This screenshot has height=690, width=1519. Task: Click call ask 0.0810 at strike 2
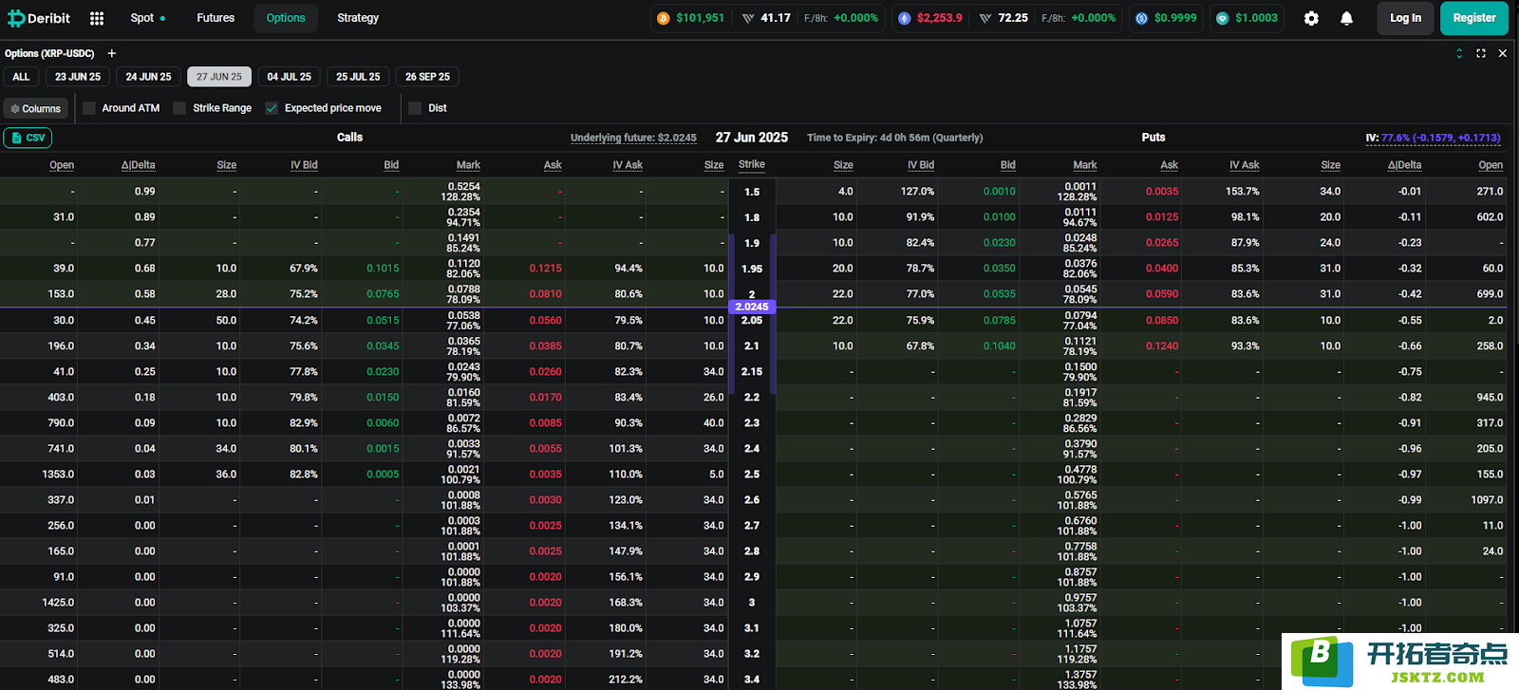tap(545, 294)
